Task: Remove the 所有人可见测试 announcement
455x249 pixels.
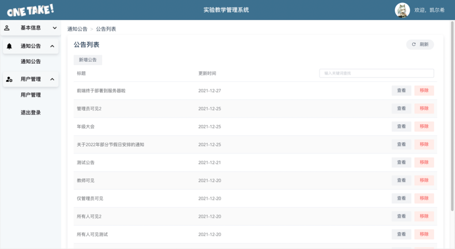Action: point(424,234)
